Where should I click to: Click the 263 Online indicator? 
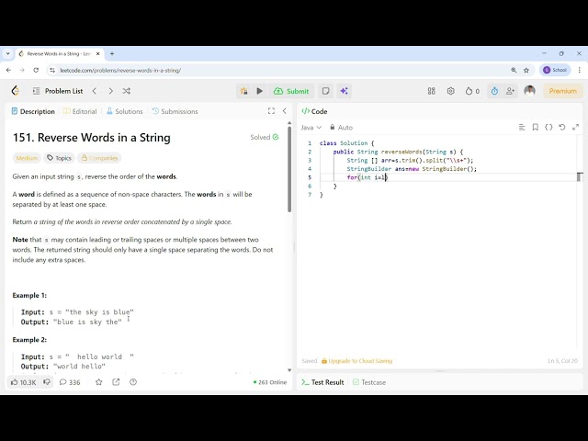270,382
